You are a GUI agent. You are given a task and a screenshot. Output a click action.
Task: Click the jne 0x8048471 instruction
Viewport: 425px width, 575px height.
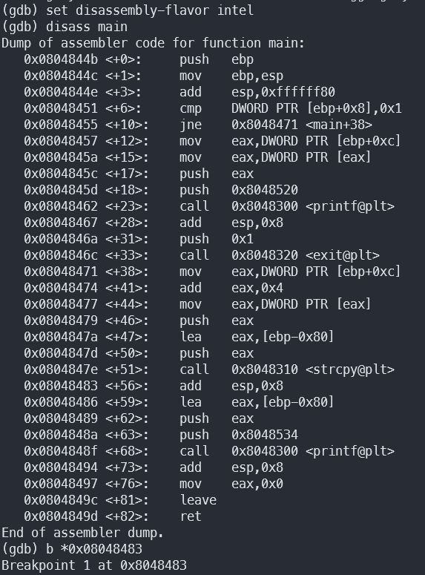tap(198, 125)
